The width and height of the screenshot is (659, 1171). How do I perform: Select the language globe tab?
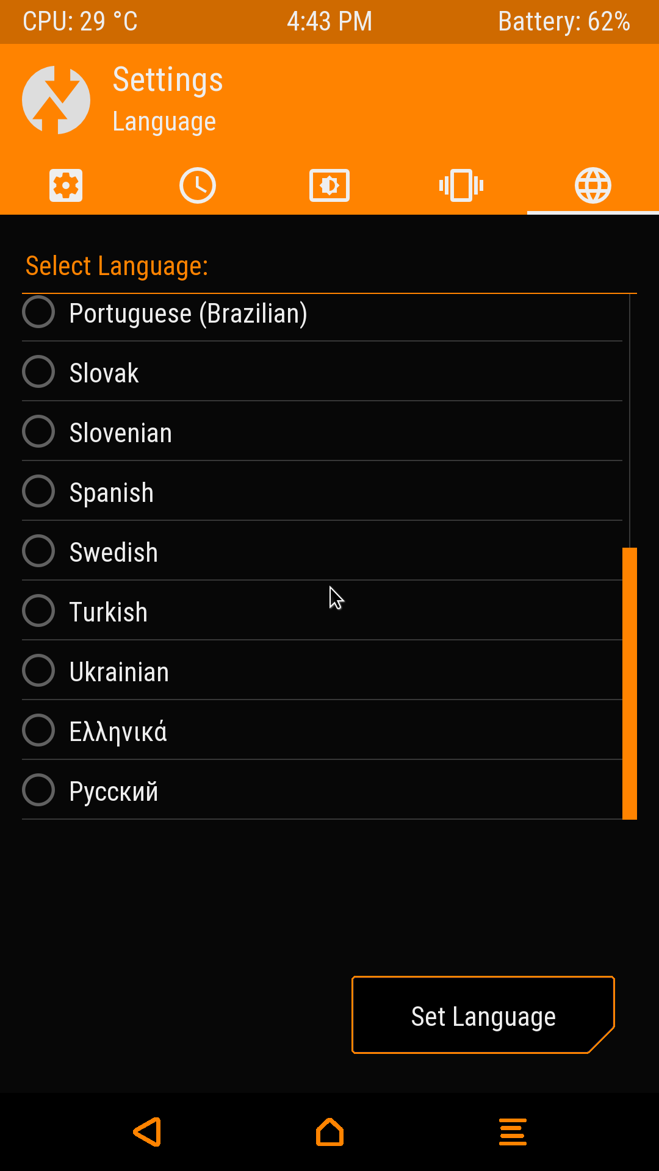pyautogui.click(x=593, y=185)
